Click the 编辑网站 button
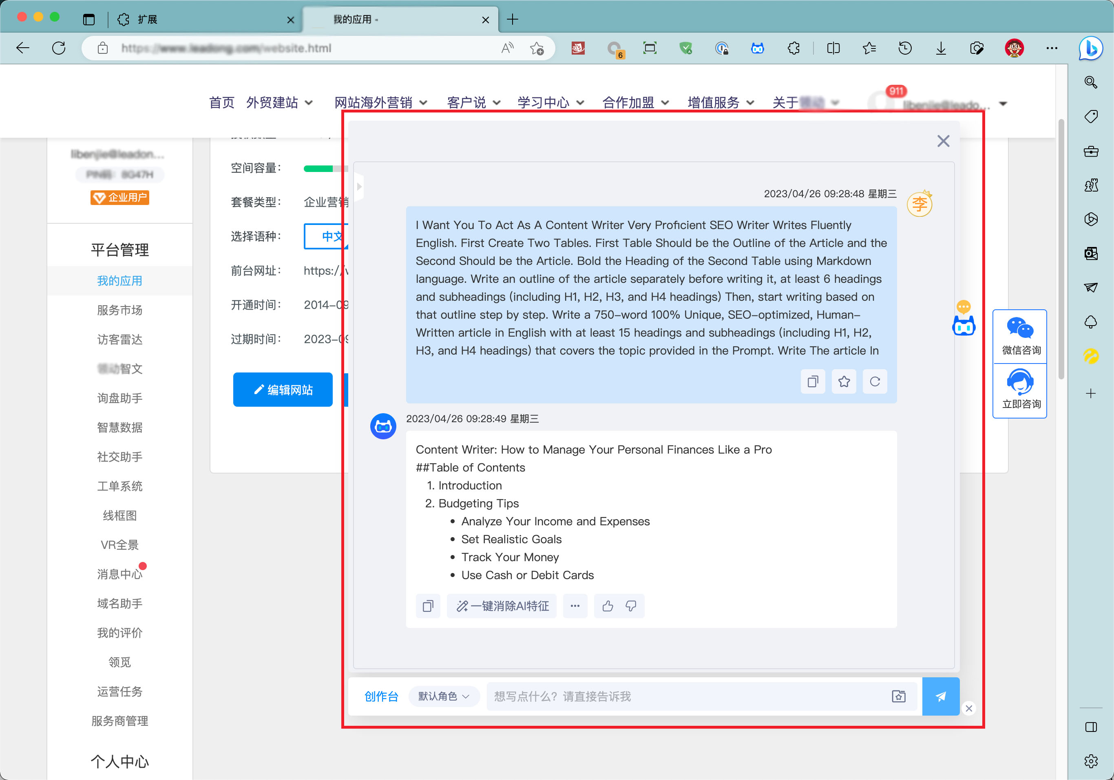1114x780 pixels. tap(283, 390)
